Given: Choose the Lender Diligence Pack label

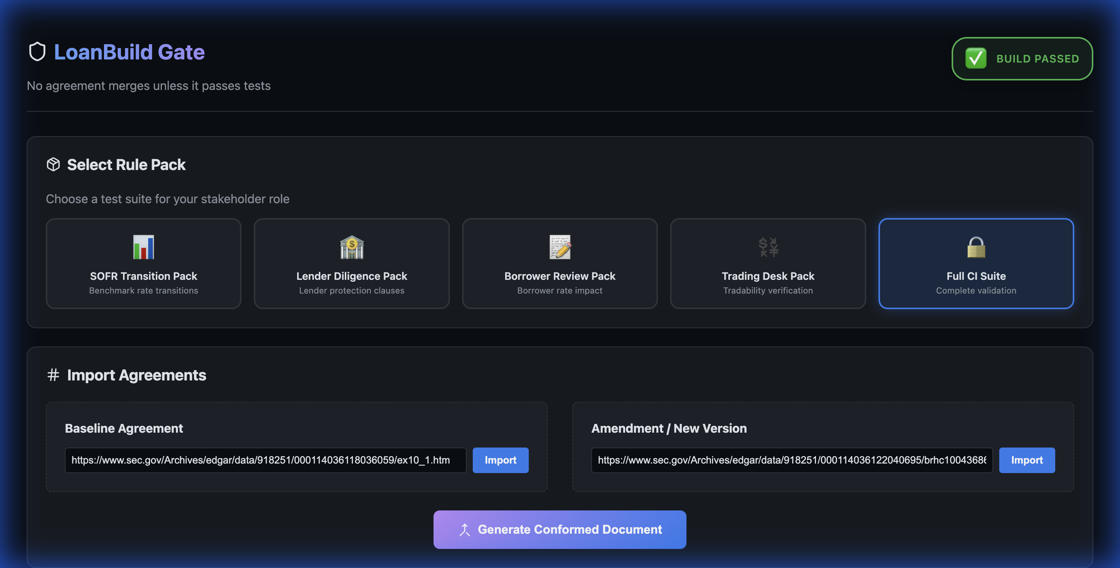Looking at the screenshot, I should point(351,276).
